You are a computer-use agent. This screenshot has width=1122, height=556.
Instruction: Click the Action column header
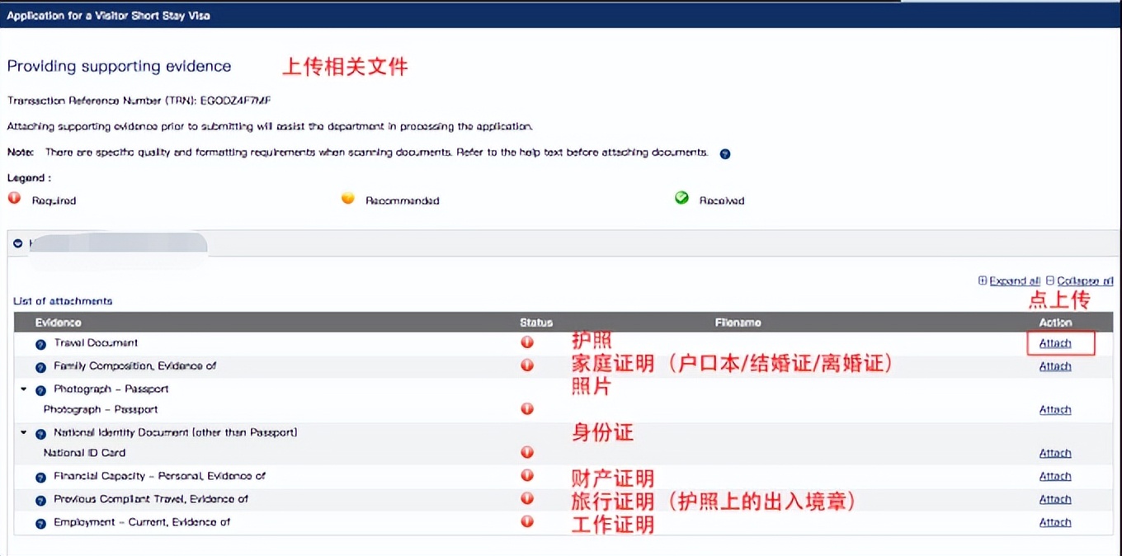[x=1055, y=323]
